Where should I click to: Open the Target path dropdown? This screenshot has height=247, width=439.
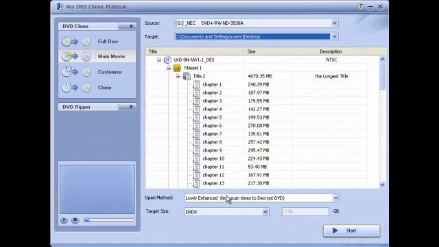pos(335,36)
